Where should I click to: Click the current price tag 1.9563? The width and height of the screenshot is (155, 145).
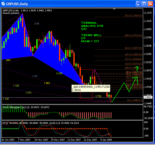148,97
